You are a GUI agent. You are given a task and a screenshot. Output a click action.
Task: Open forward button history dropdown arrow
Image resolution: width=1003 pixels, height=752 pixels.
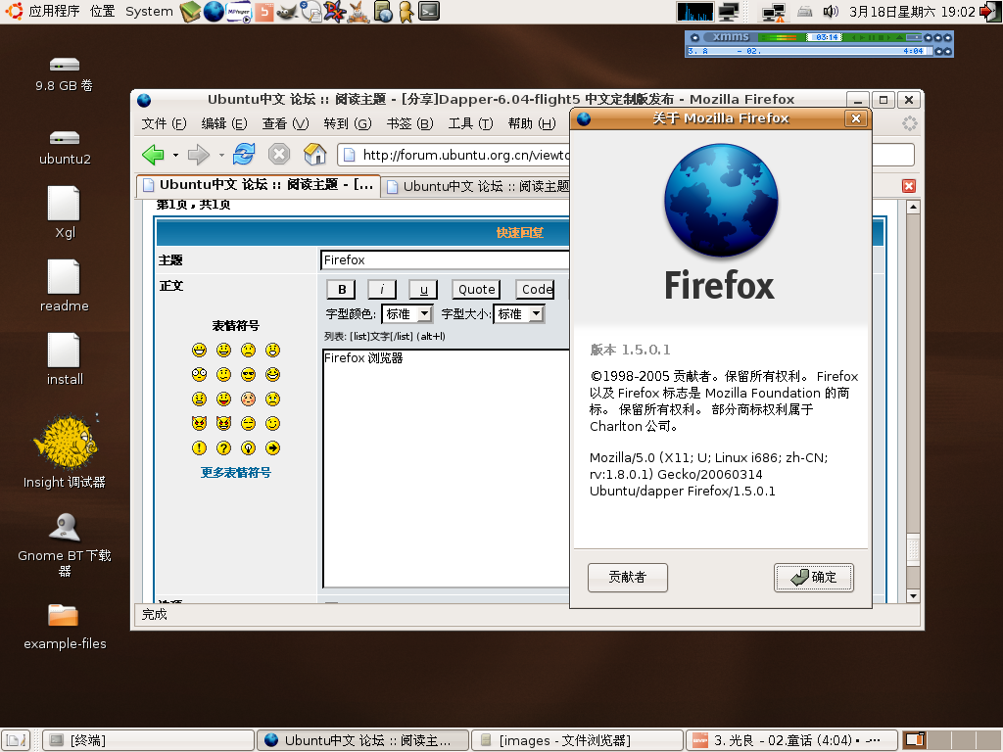(x=221, y=155)
